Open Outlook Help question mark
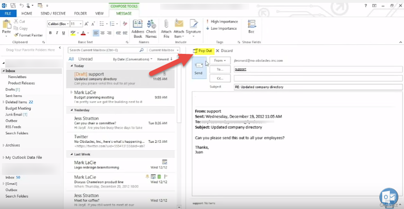The image size is (404, 209). click(x=366, y=6)
